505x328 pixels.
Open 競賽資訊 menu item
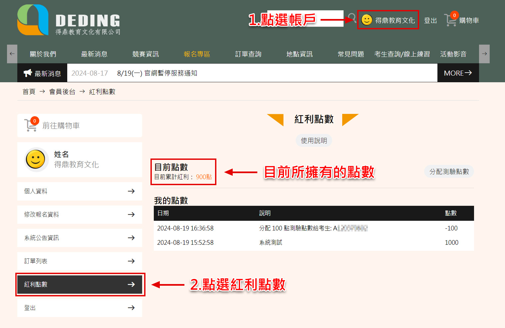[x=145, y=54]
